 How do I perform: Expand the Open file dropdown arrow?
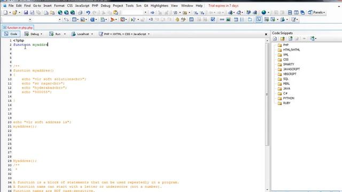[19, 13]
